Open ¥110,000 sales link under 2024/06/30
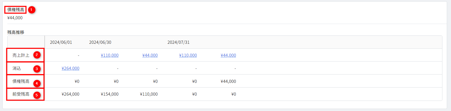This screenshot has height=111, width=451. 110,55
